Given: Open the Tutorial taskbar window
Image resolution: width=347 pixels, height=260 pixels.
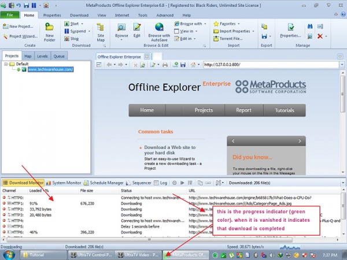Looking at the screenshot, I should click(43, 255).
